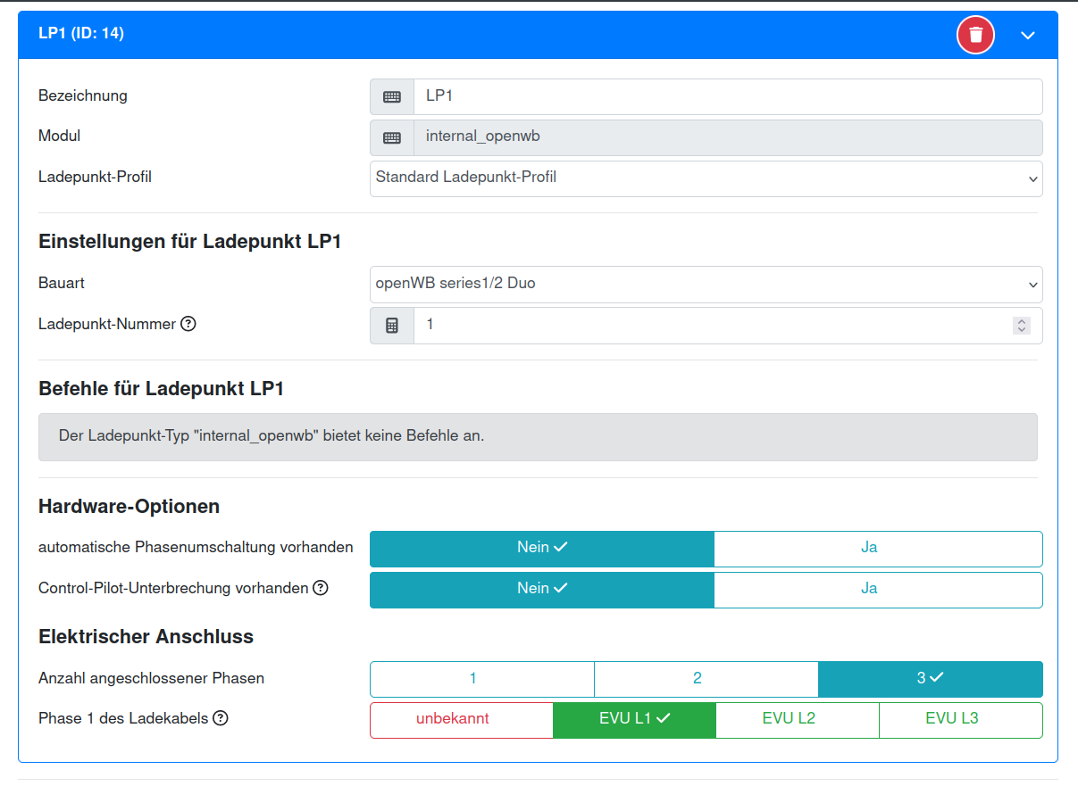Viewport: 1078px width, 786px height.
Task: Select 1 connected phase
Action: [x=482, y=679]
